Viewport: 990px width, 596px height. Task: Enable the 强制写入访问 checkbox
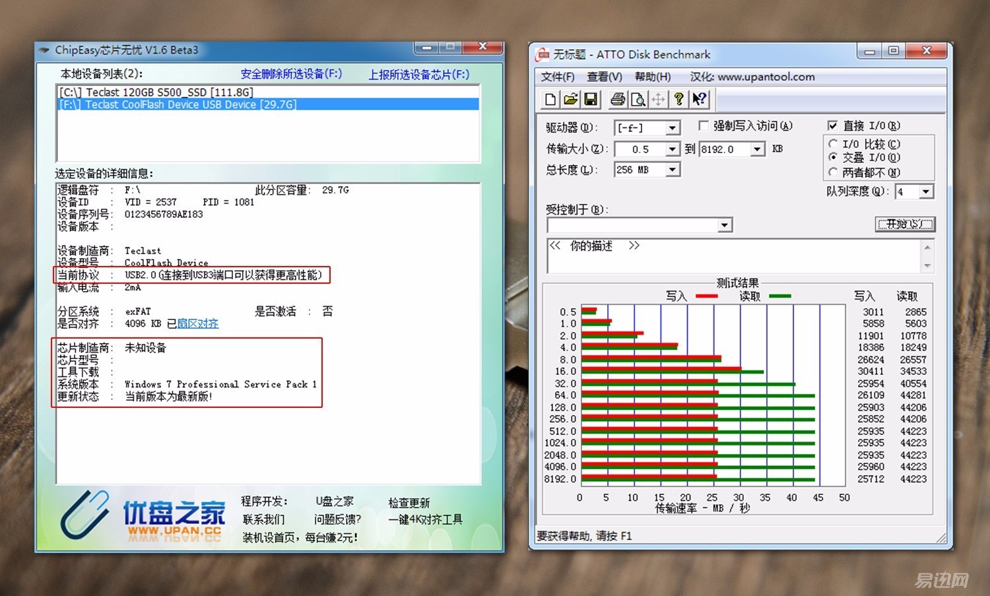704,125
